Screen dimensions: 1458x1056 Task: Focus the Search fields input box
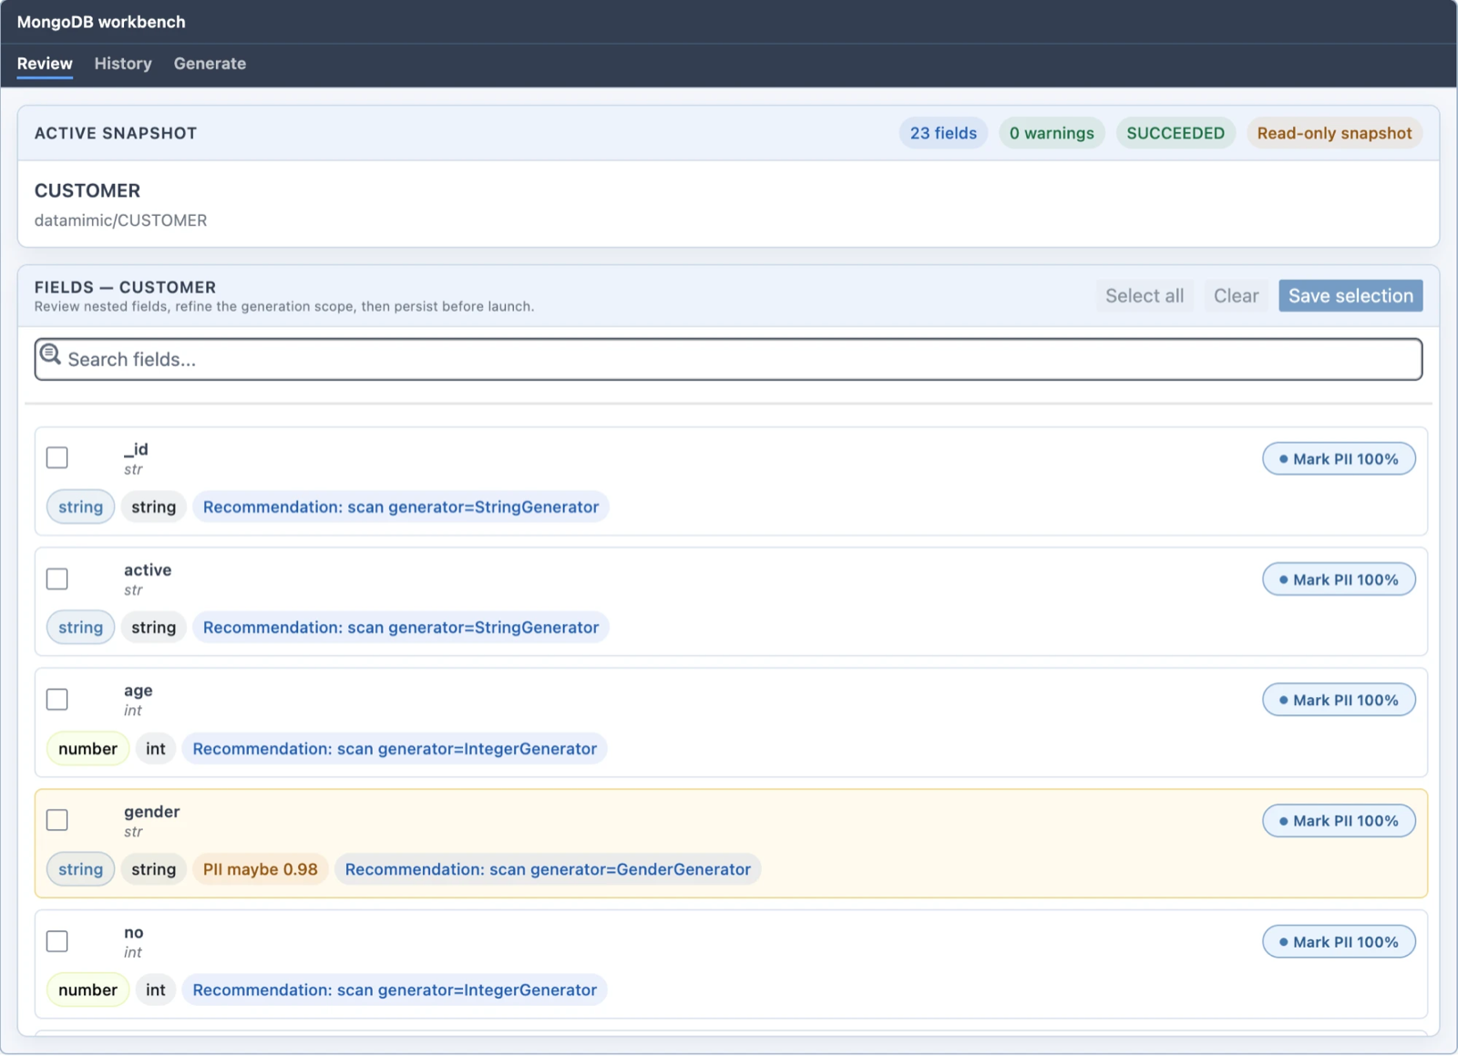click(728, 360)
